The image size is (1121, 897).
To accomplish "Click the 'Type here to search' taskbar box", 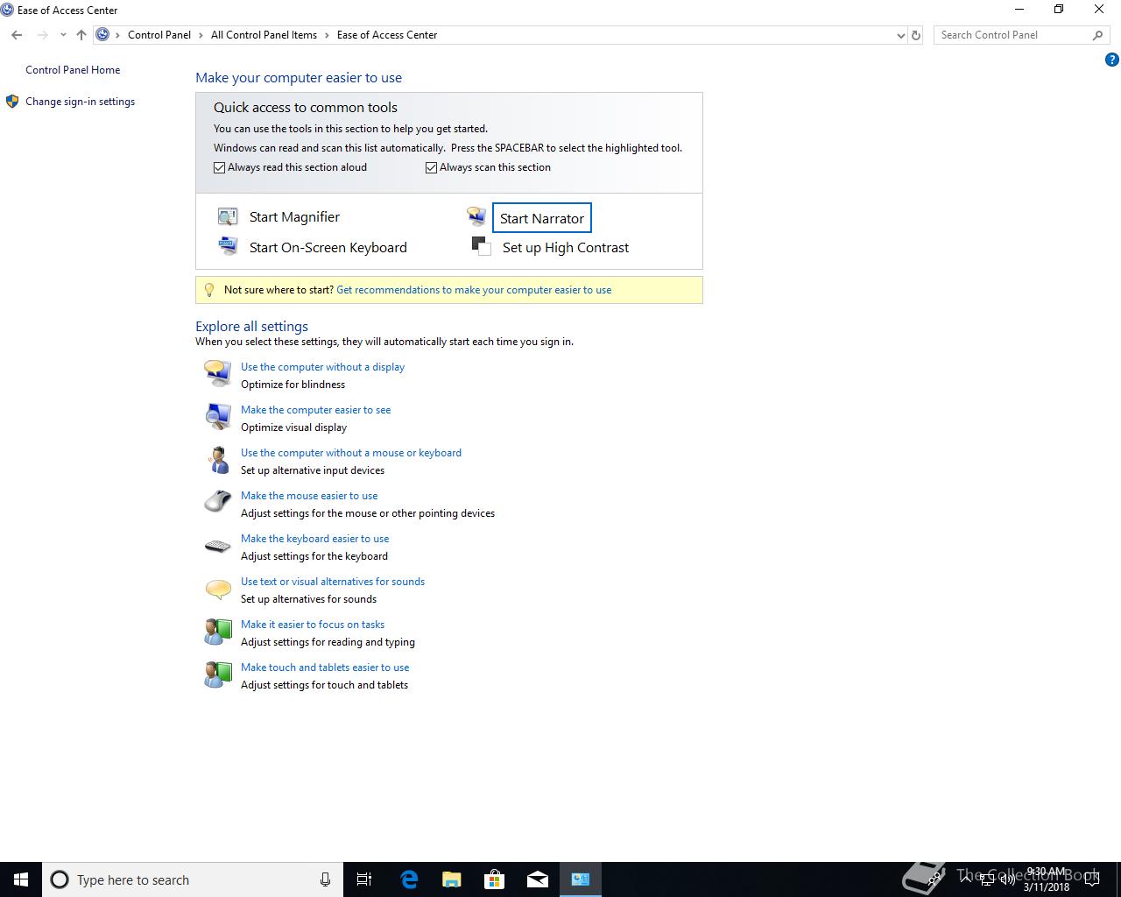I will [x=193, y=879].
